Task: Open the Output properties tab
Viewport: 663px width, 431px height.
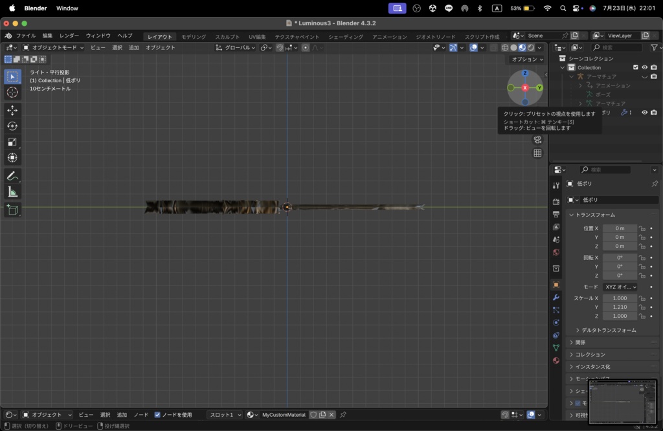Action: click(556, 214)
